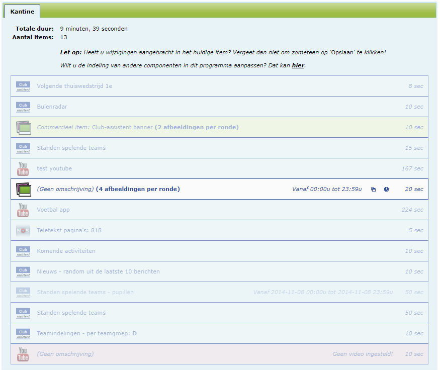Select 'Nieuws - random uit de laatste 10 berichten'
Image resolution: width=440 pixels, height=370 pixels.
pos(98,271)
